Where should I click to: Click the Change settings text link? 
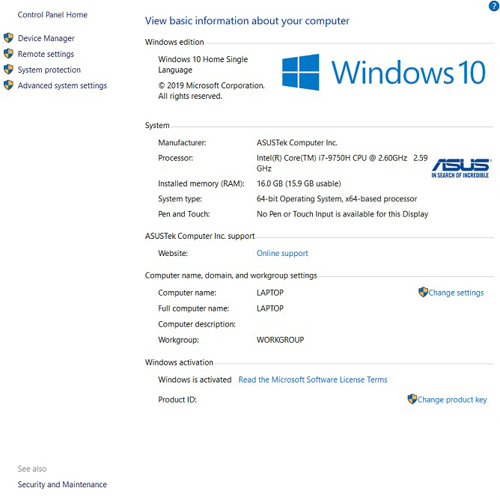click(x=456, y=293)
